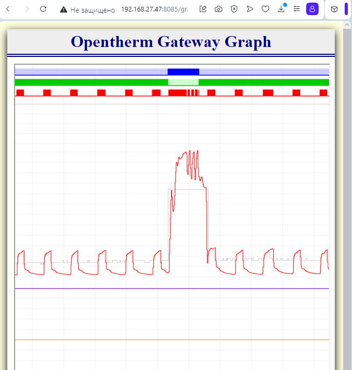Bookmark the page with heart icon

point(265,9)
